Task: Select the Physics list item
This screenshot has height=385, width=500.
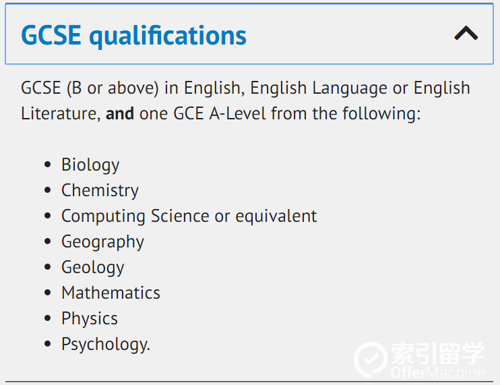Action: click(x=90, y=319)
